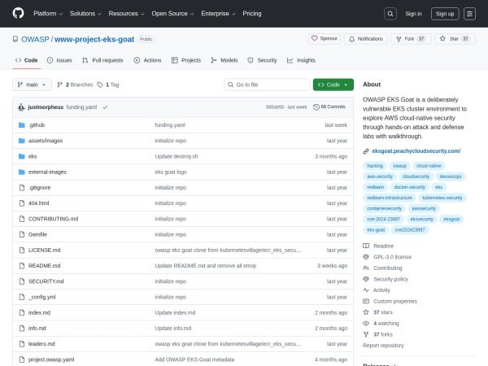Viewport: 488px width, 366px height.
Task: Expand the Open Source menu
Action: [x=172, y=14]
